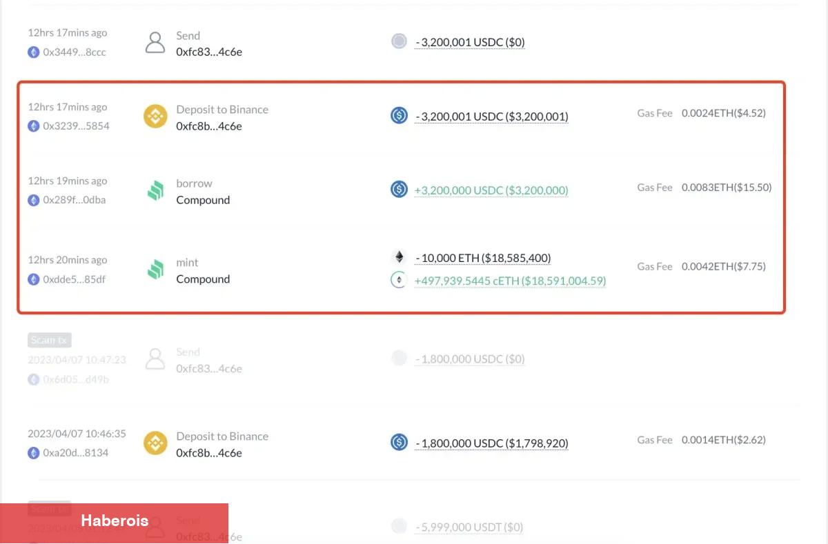Click address 0xfc8b...4c6e in the 0xa20d...8134 deposit row
The width and height of the screenshot is (828, 544).
[x=209, y=453]
